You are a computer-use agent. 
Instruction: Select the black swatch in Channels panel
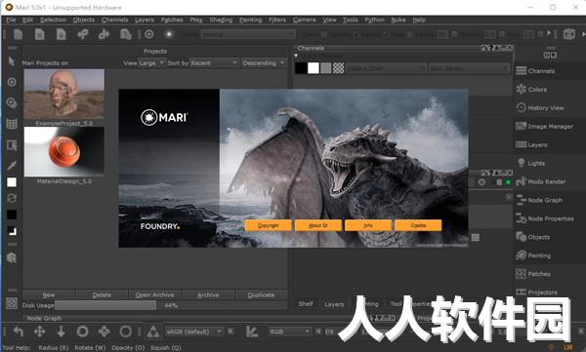click(301, 68)
